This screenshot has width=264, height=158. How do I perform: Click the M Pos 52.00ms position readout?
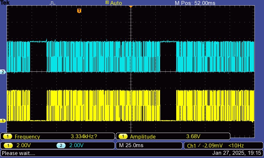pos(195,3)
